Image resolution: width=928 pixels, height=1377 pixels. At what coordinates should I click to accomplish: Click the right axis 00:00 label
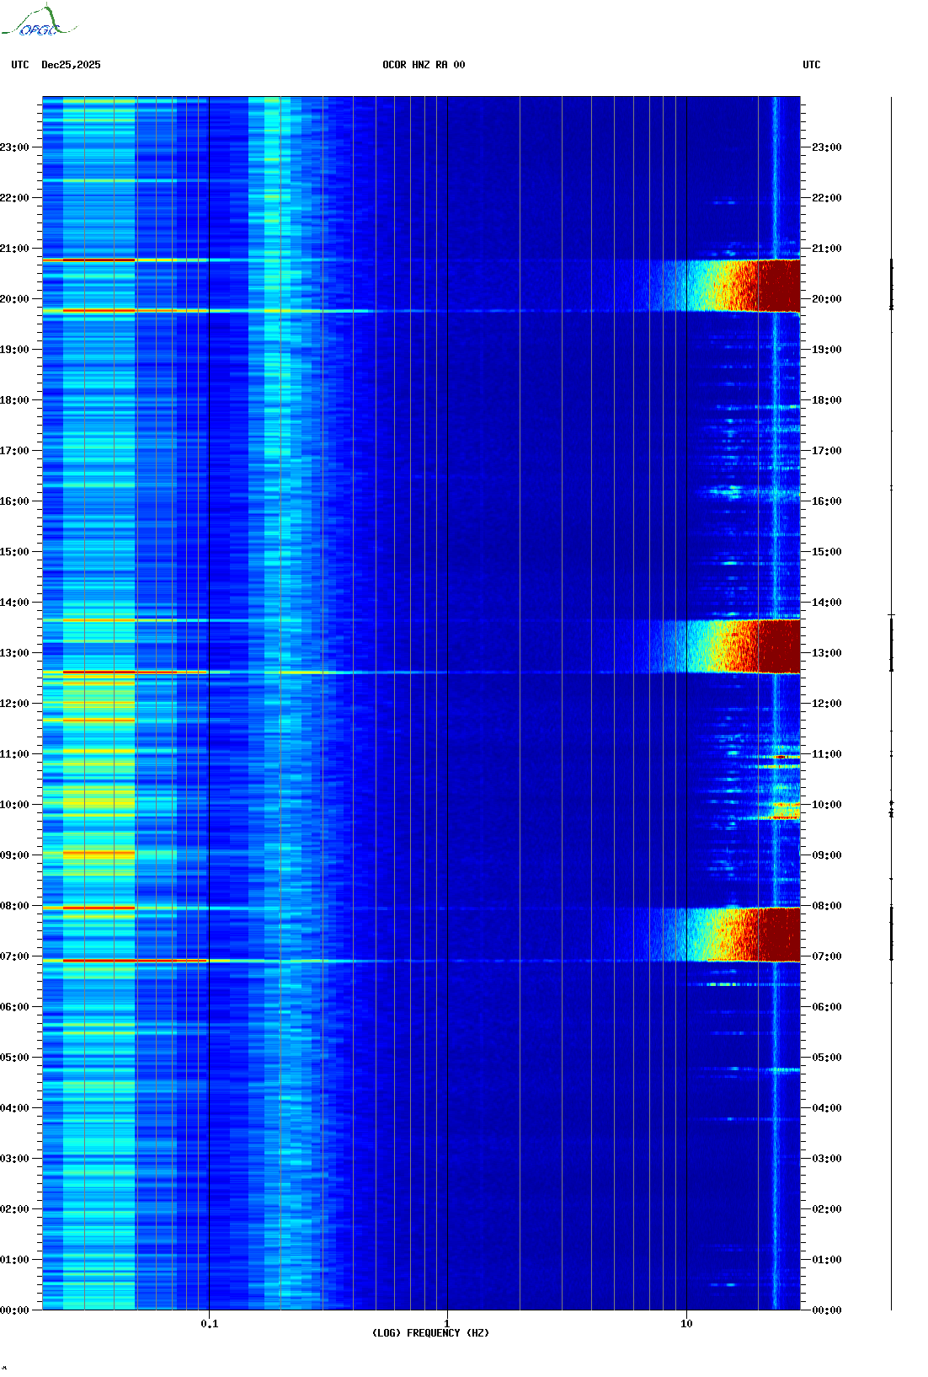(x=827, y=1310)
